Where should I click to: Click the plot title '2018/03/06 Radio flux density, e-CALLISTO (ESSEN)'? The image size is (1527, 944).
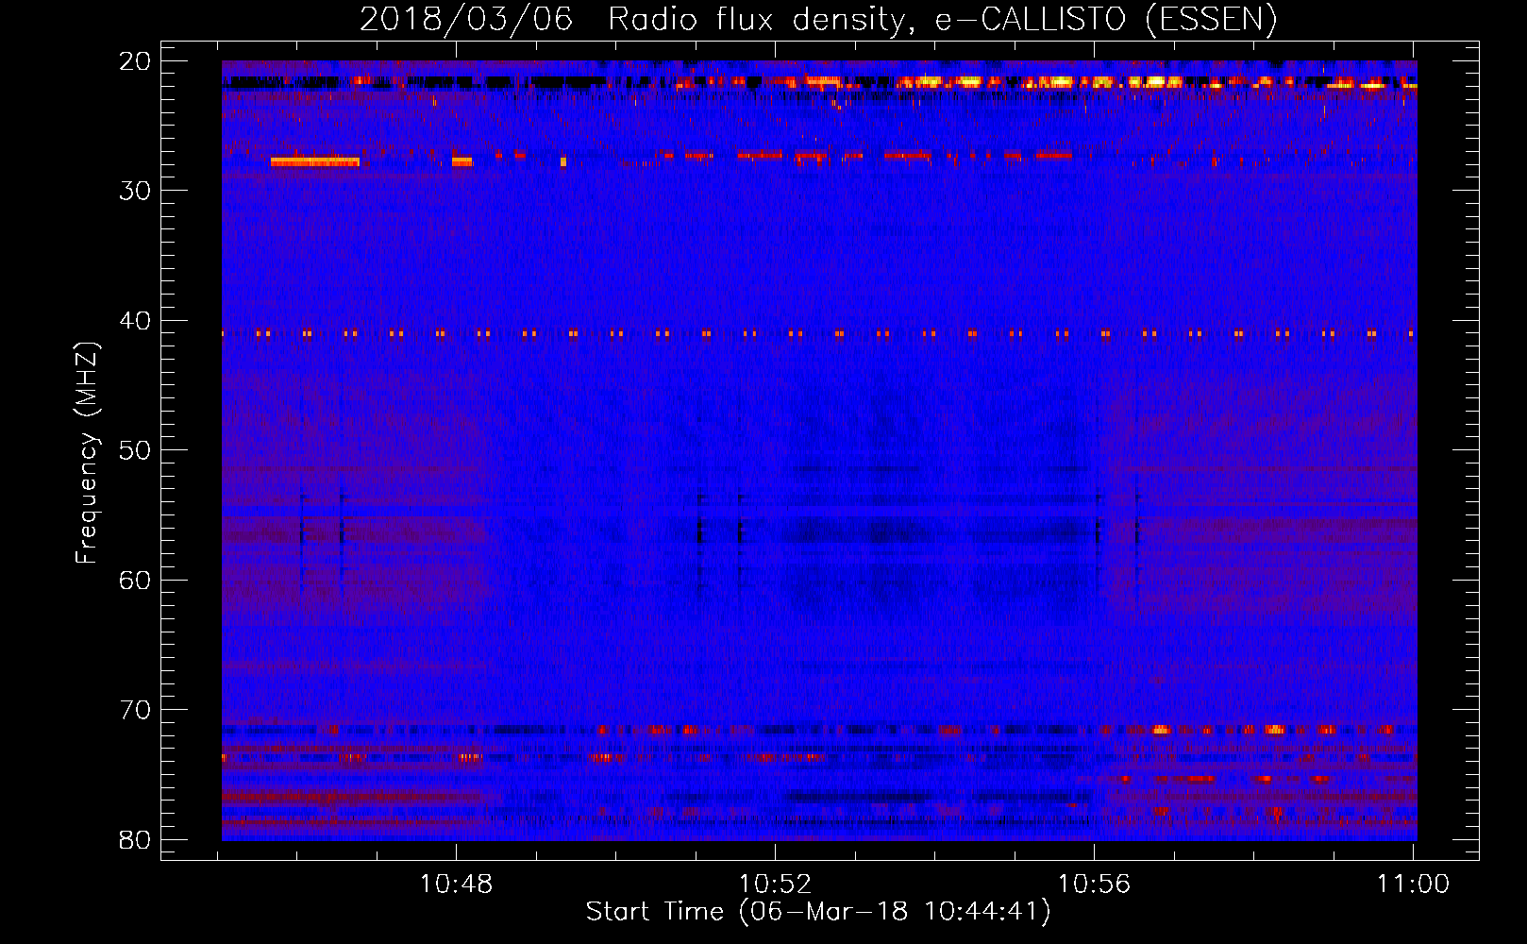pyautogui.click(x=818, y=19)
